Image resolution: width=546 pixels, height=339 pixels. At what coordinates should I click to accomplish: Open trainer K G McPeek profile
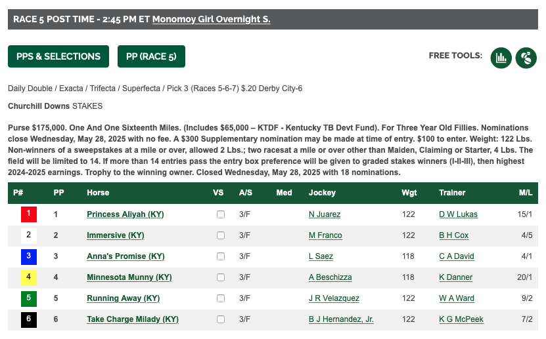point(461,319)
